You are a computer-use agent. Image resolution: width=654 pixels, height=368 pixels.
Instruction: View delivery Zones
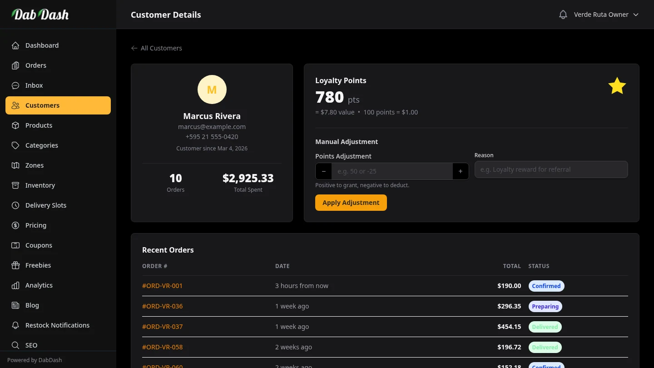pos(34,165)
